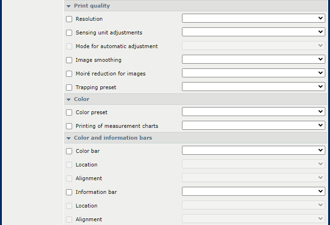Open the Color preset dropdown
Viewport: 330px width, 225px height.
pyautogui.click(x=254, y=112)
